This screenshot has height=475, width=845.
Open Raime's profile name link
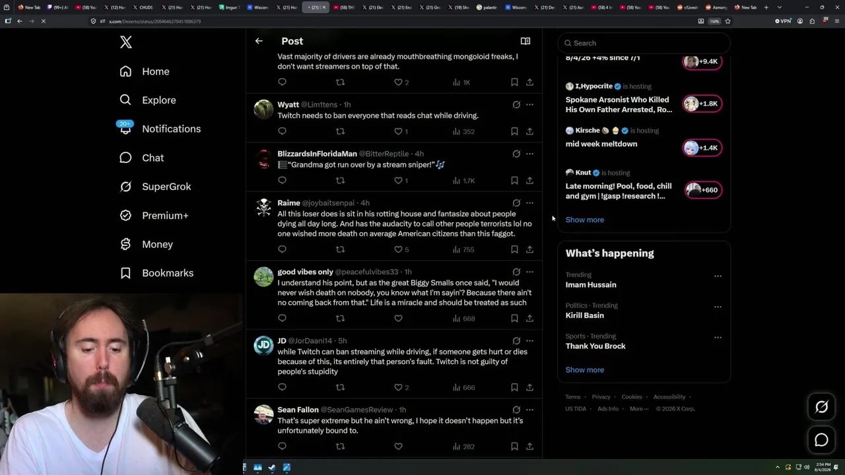[x=288, y=203]
